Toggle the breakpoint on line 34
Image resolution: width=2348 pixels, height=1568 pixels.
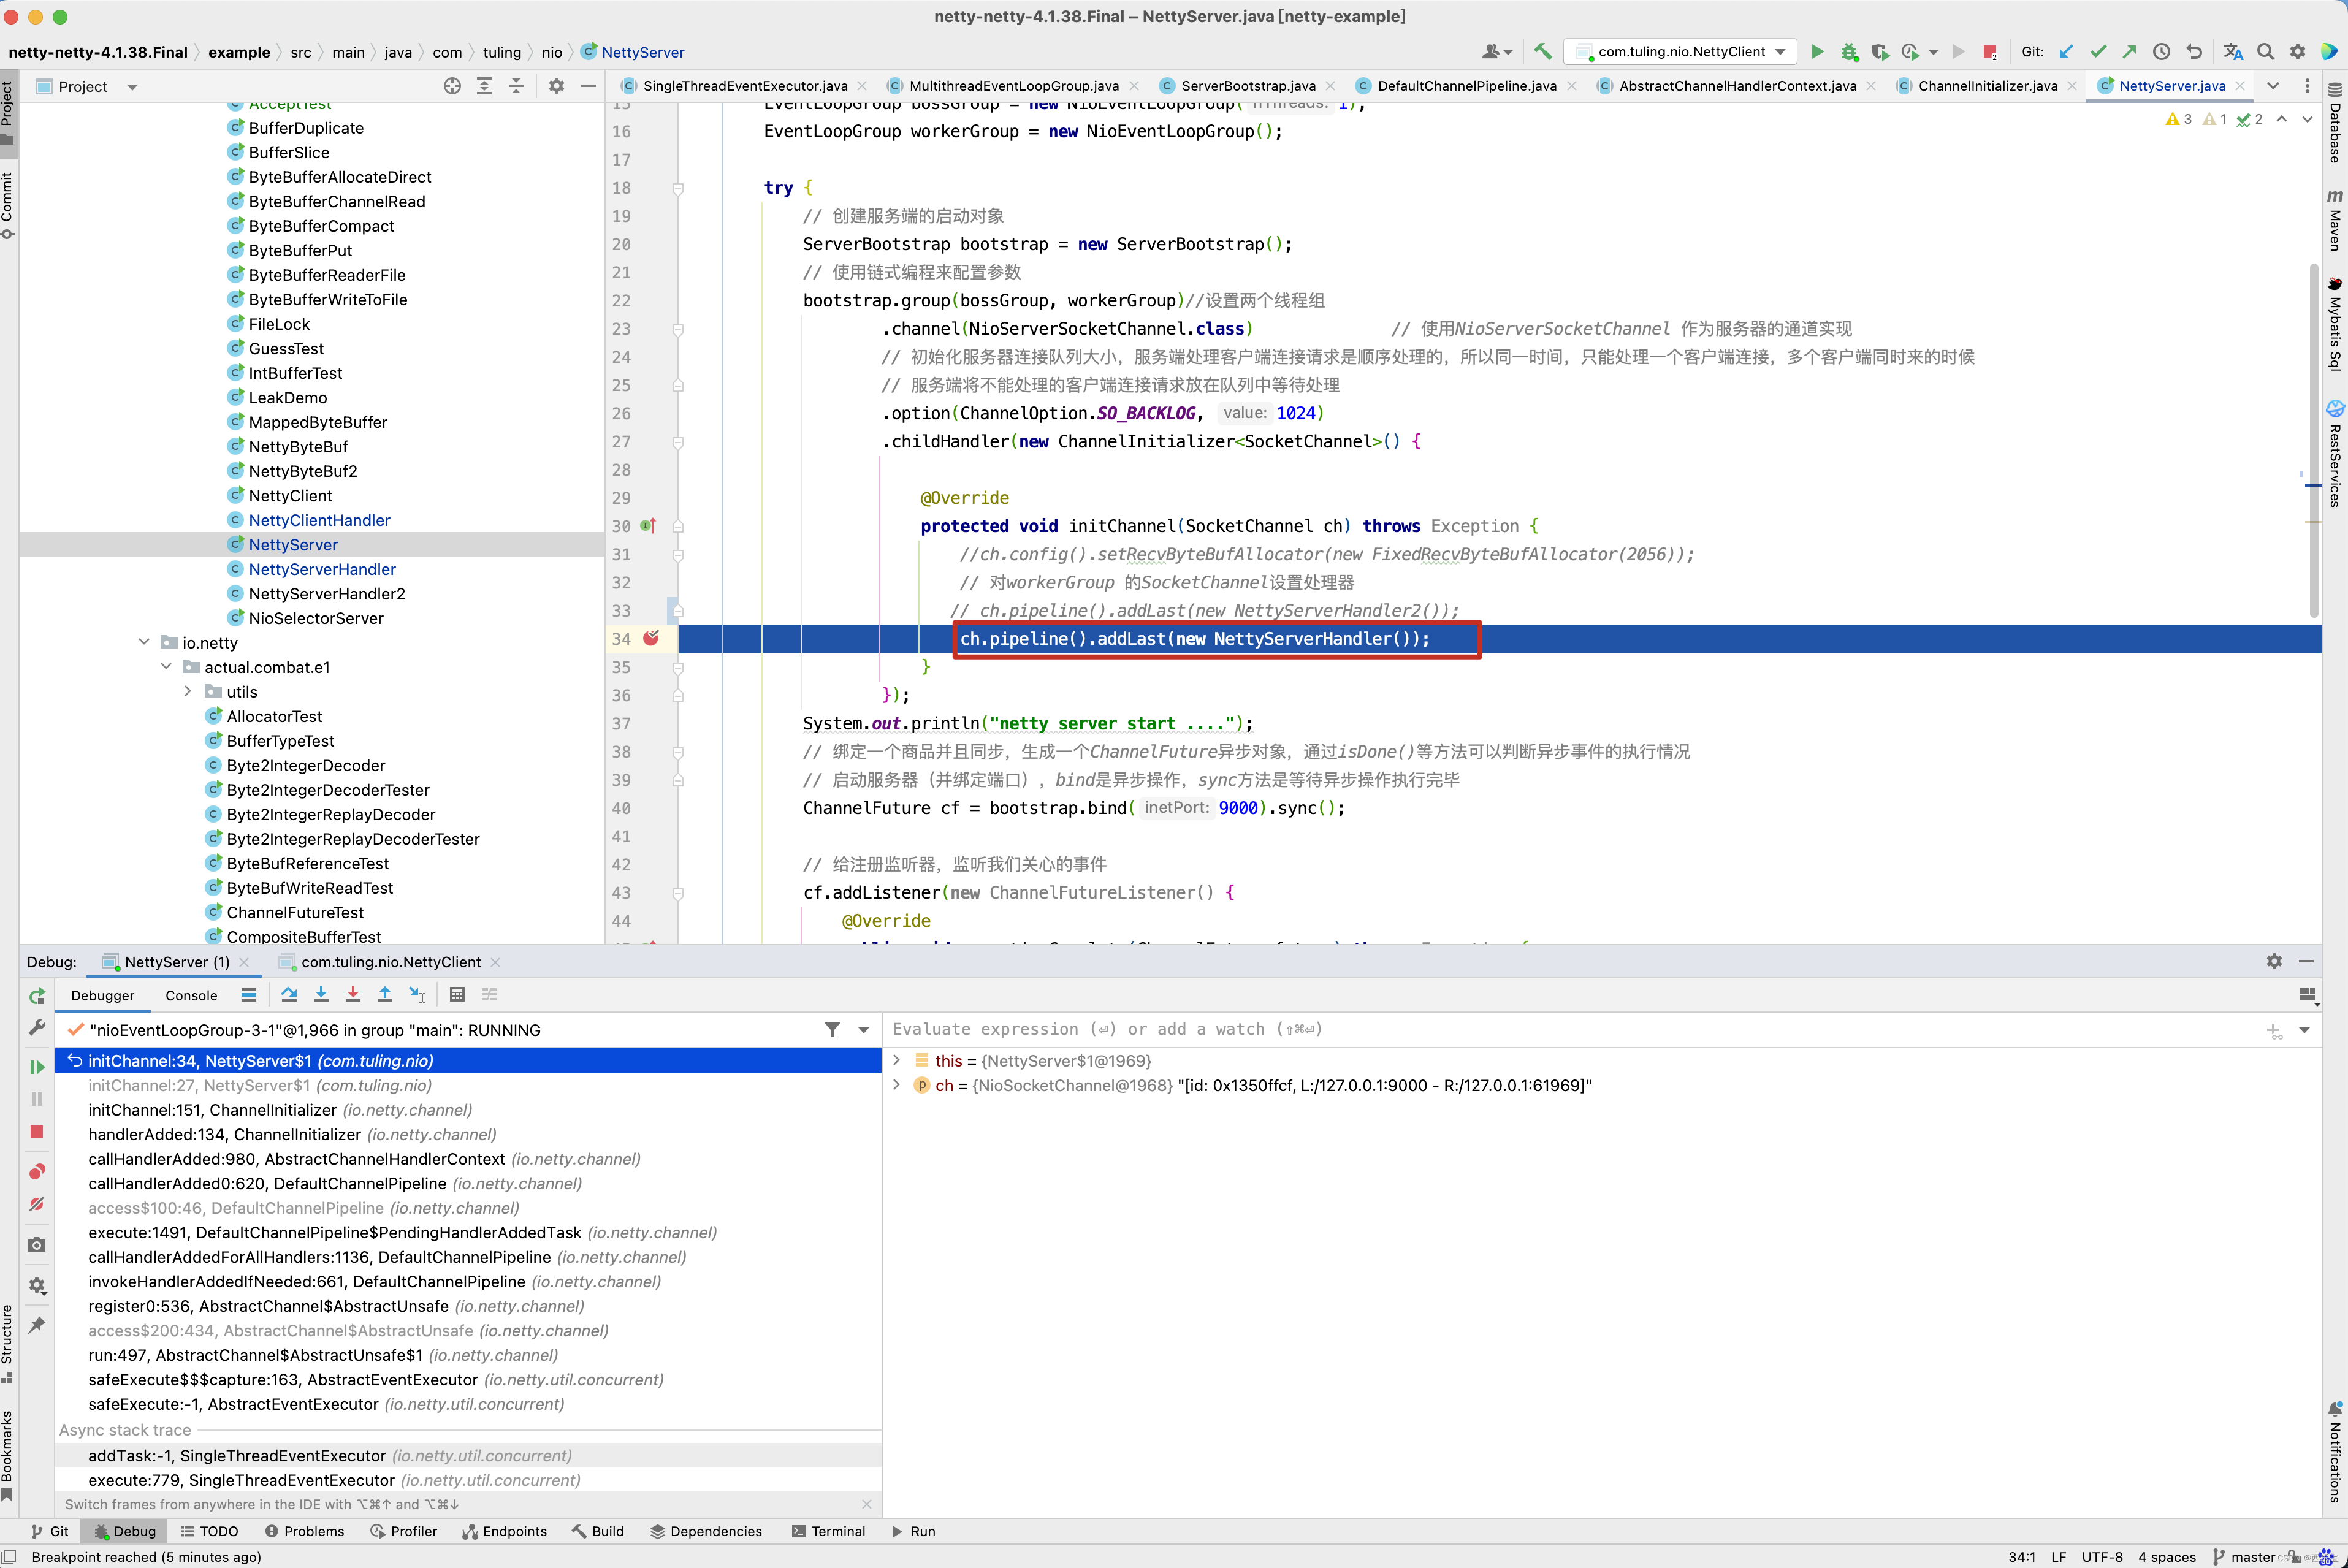click(651, 638)
